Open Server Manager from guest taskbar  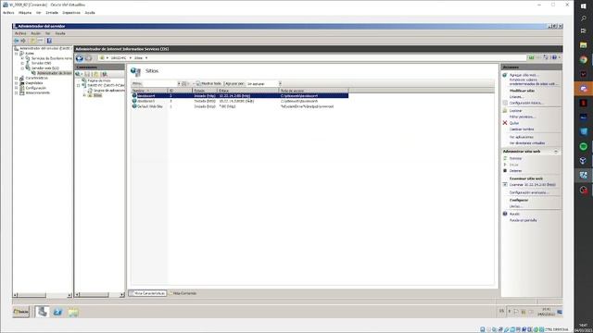[43, 312]
